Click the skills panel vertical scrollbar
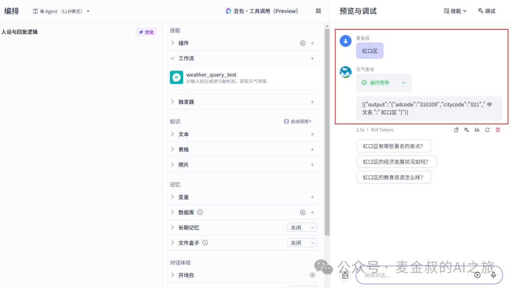 327,132
